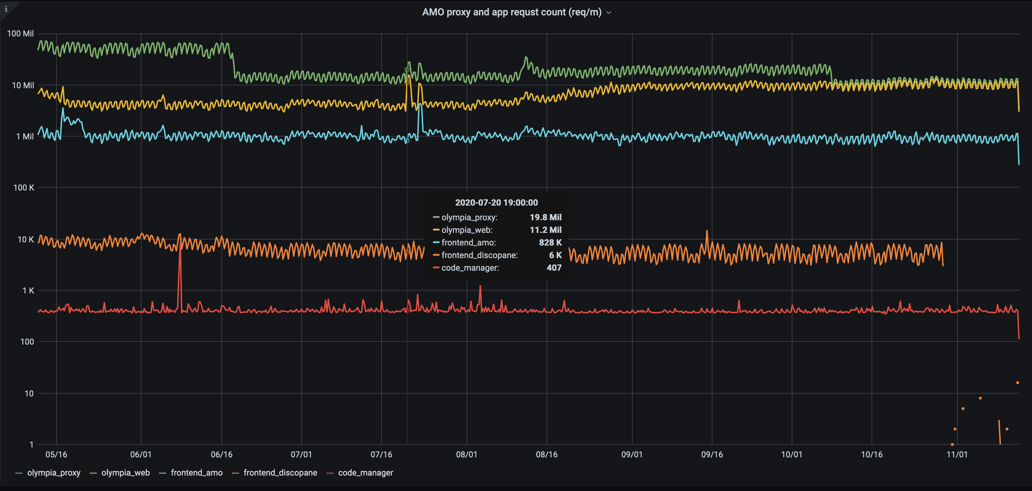Click green olympia_proxy legend color line

tap(19, 473)
